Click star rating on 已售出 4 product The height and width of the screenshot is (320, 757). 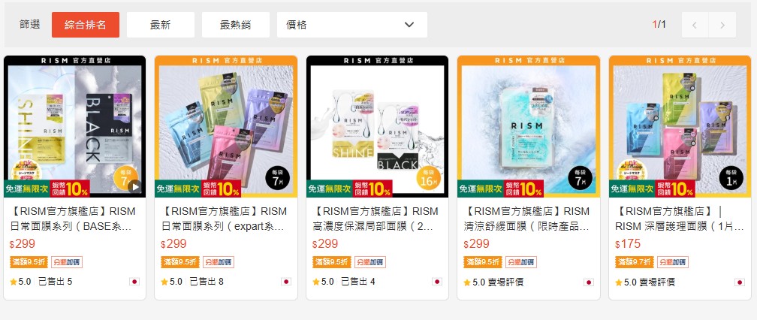323,282
